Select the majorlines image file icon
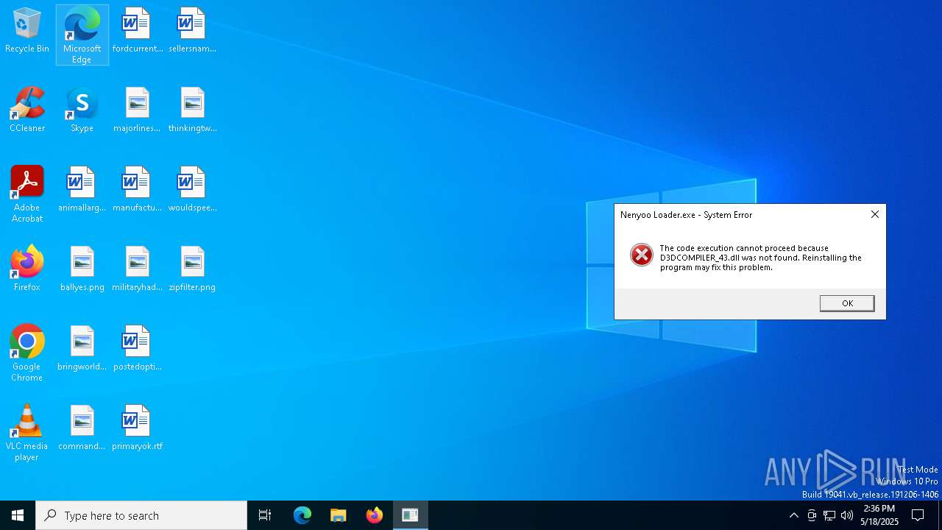The height and width of the screenshot is (530, 942). 137,110
